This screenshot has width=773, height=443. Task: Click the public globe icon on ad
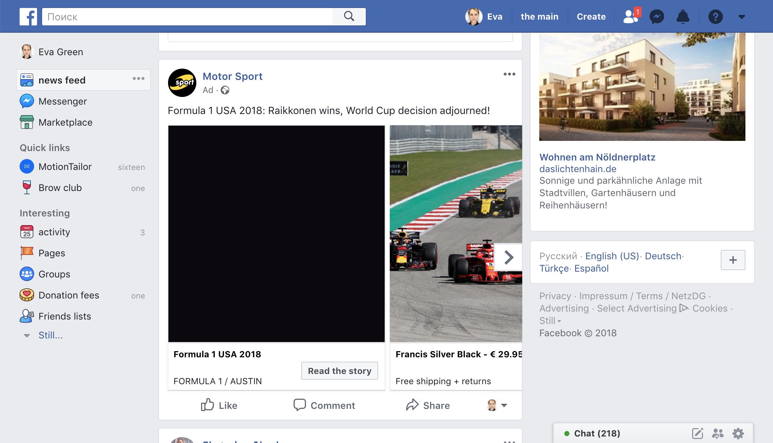coord(225,90)
